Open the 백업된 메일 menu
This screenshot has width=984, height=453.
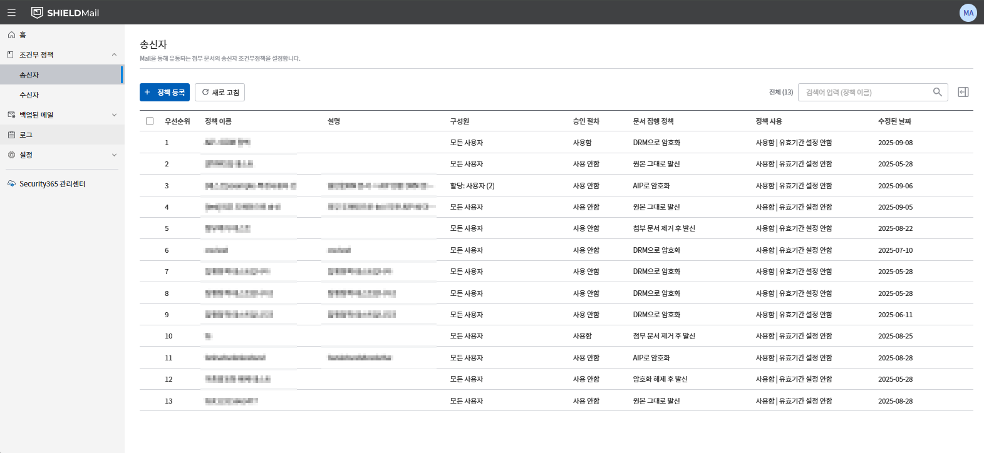(x=62, y=115)
